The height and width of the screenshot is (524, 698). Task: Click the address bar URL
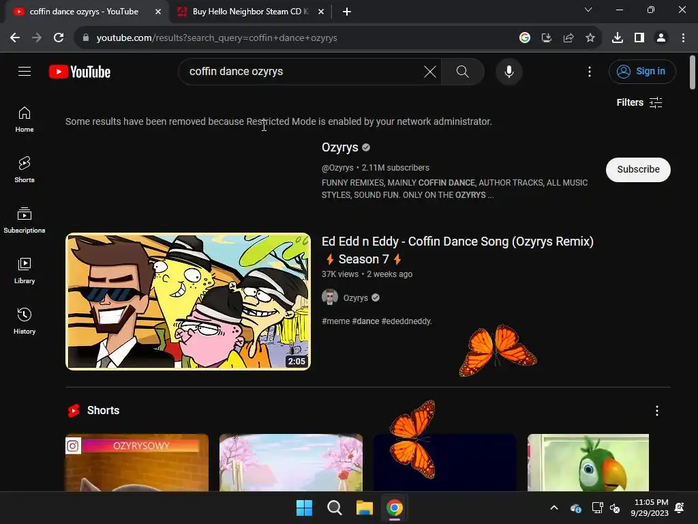pyautogui.click(x=217, y=38)
